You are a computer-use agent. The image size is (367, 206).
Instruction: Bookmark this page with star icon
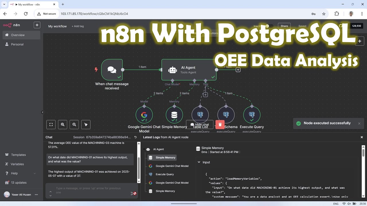pos(324,14)
